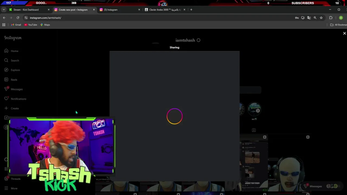Open Threads from the sidebar
This screenshot has height=195, width=347.
coord(12,179)
